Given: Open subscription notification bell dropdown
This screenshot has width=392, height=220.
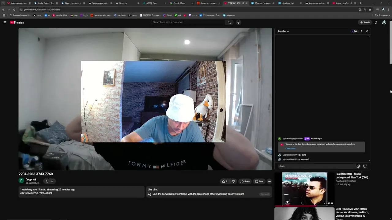Looking at the screenshot, I should [49, 181].
